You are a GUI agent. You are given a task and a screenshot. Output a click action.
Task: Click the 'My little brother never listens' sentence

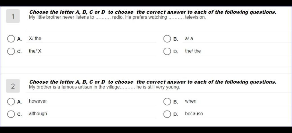click(117, 17)
